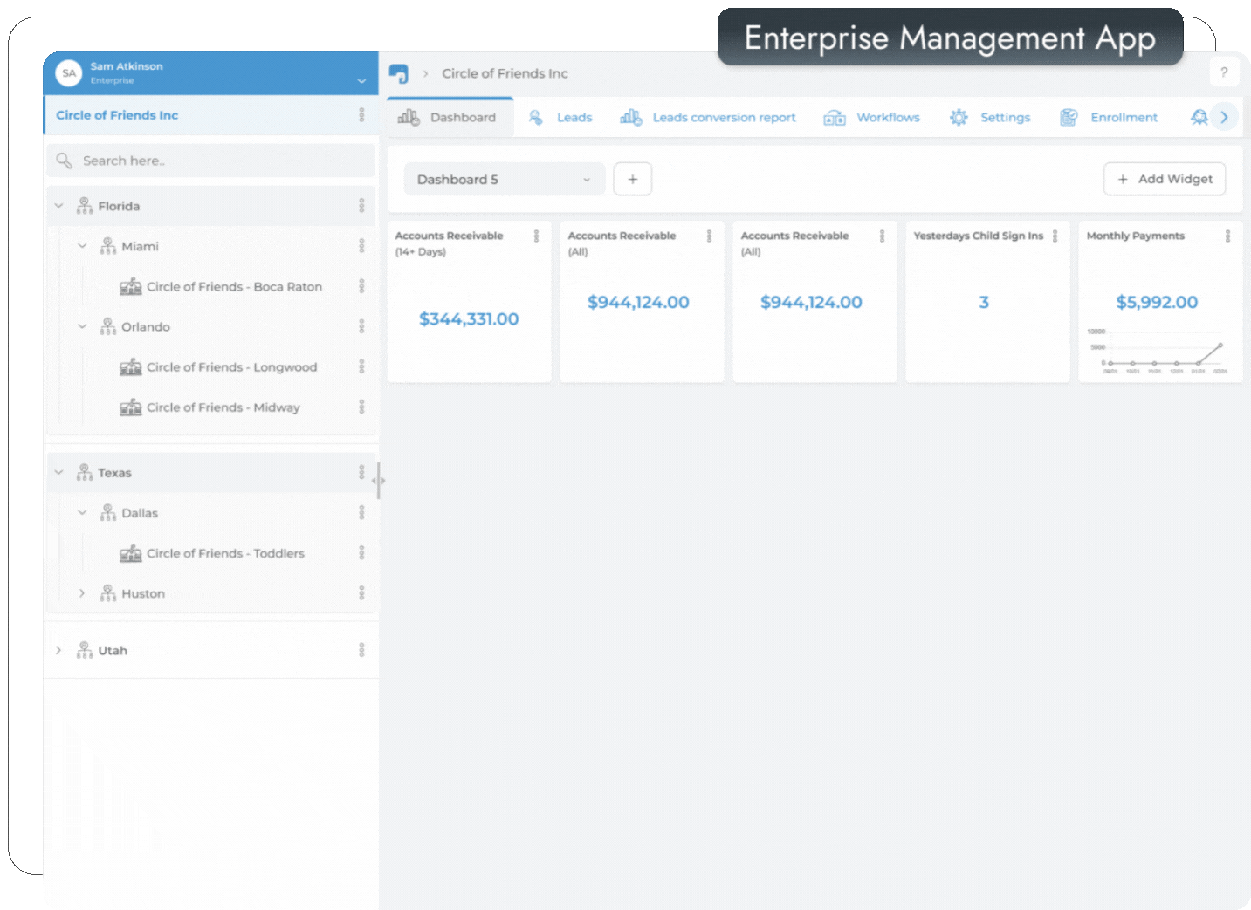Click the plus button to add dashboard
Image resolution: width=1251 pixels, height=910 pixels.
(633, 179)
